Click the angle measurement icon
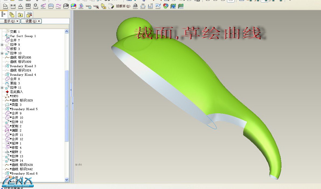This screenshot has width=321, height=189. pyautogui.click(x=20, y=6)
